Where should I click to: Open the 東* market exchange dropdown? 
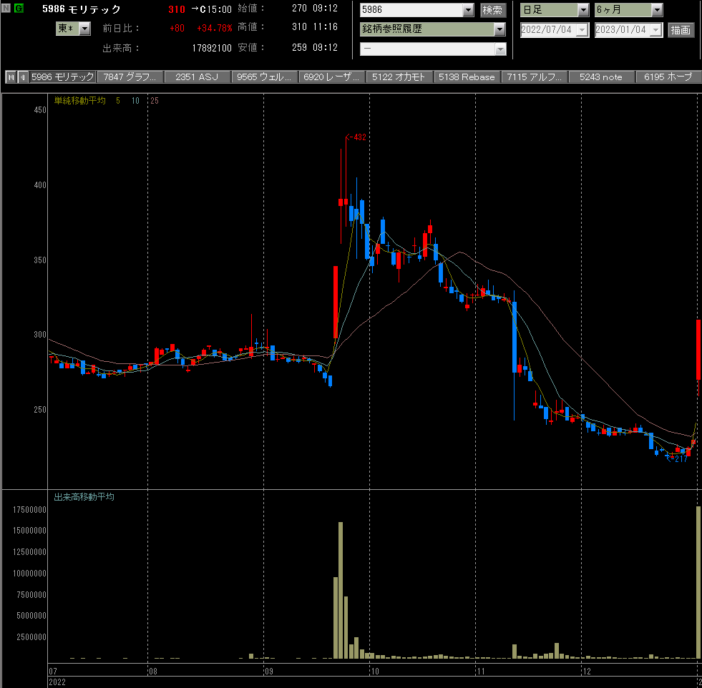[x=84, y=29]
